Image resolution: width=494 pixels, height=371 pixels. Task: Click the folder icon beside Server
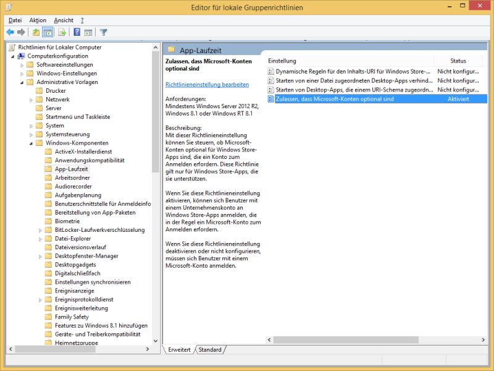tap(39, 108)
